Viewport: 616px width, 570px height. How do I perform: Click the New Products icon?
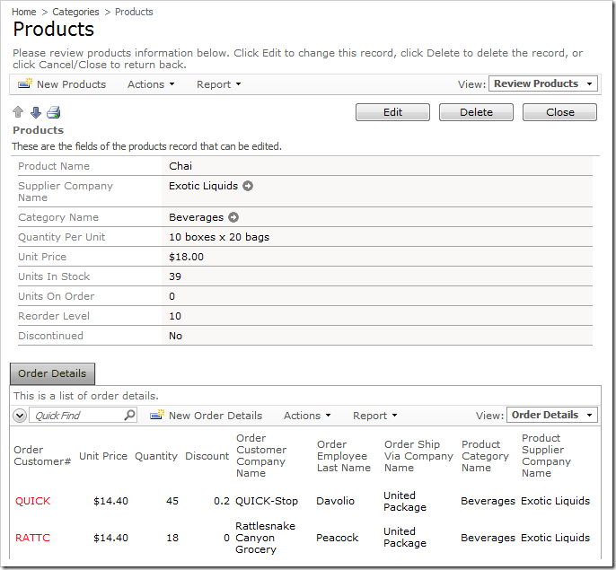pos(25,83)
